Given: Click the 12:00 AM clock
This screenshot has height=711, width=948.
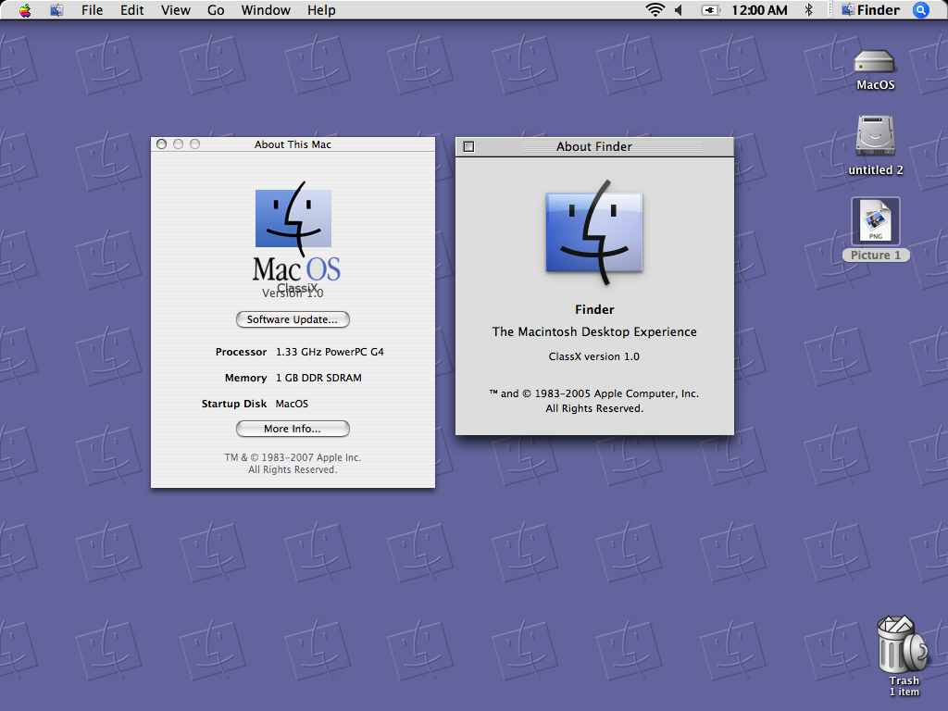Looking at the screenshot, I should tap(759, 10).
